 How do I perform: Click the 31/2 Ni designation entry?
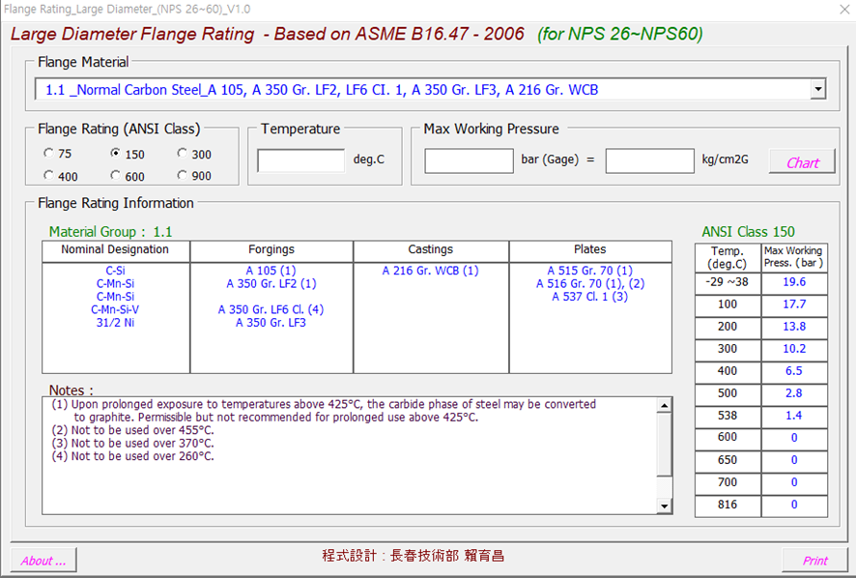[x=115, y=323]
